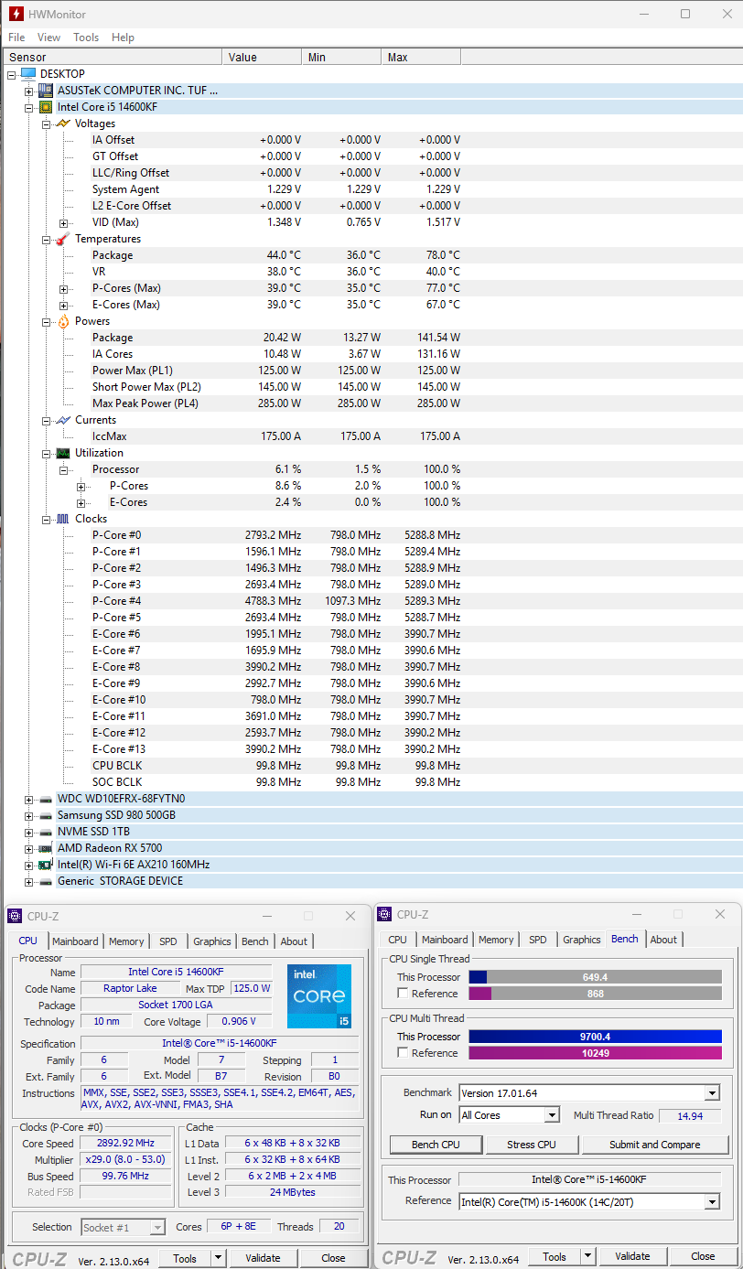This screenshot has height=1269, width=743.
Task: Switch to Graphics tab in right CPU-Z
Action: [582, 940]
